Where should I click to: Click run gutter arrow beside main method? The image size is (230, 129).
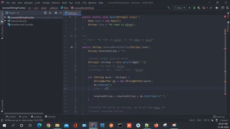point(70,17)
